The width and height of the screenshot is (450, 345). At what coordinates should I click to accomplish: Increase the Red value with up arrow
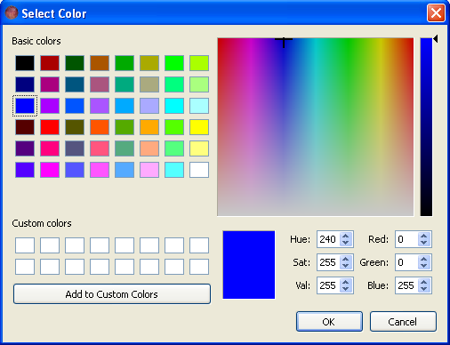(423, 236)
